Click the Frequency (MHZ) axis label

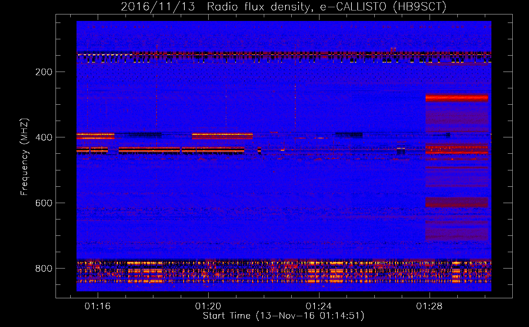[25, 157]
